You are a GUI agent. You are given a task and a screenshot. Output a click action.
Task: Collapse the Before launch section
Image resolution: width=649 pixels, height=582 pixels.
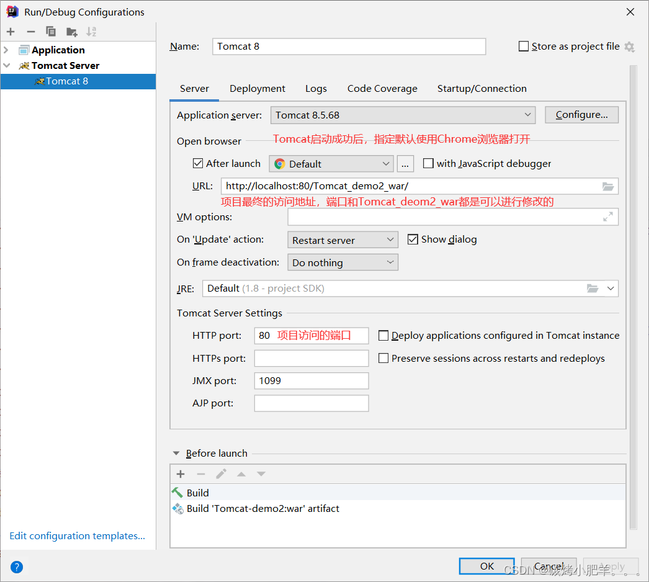pyautogui.click(x=176, y=454)
